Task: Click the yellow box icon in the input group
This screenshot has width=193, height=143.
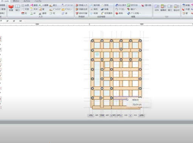Action: (63, 9)
